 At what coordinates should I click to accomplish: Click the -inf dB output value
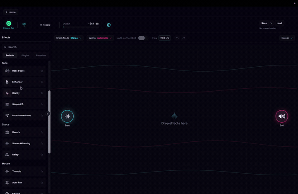[x=93, y=24]
